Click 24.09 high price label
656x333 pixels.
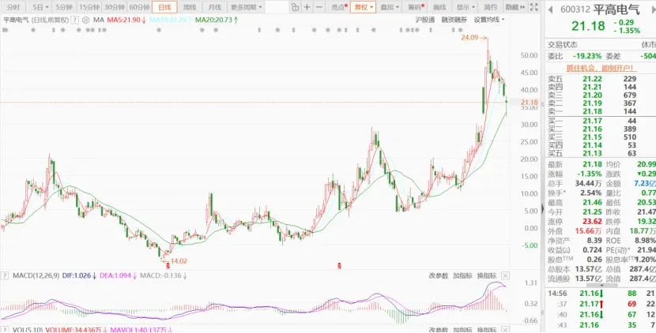click(x=469, y=38)
